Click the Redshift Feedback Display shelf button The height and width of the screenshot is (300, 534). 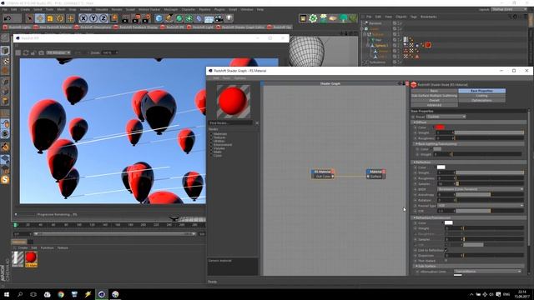pos(136,27)
